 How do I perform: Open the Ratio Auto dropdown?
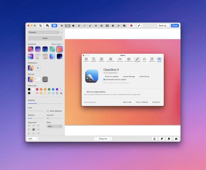point(54,126)
